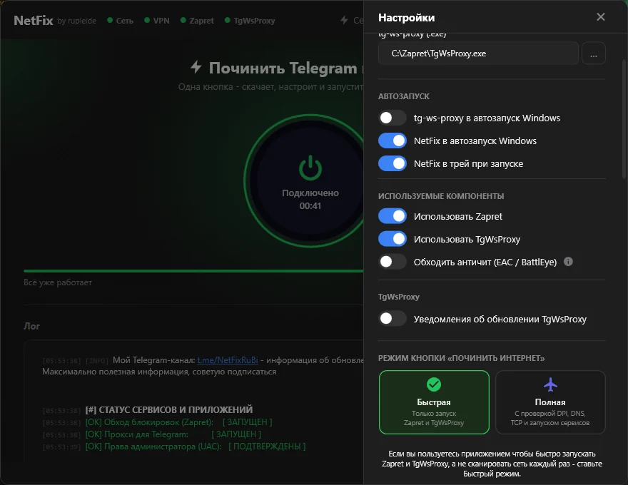Click the Починить Telegram heading text
Image resolution: width=628 pixels, height=485 pixels.
283,68
